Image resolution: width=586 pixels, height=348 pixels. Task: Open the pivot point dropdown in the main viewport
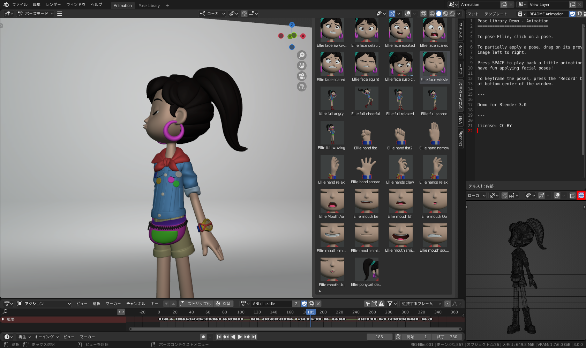click(233, 14)
